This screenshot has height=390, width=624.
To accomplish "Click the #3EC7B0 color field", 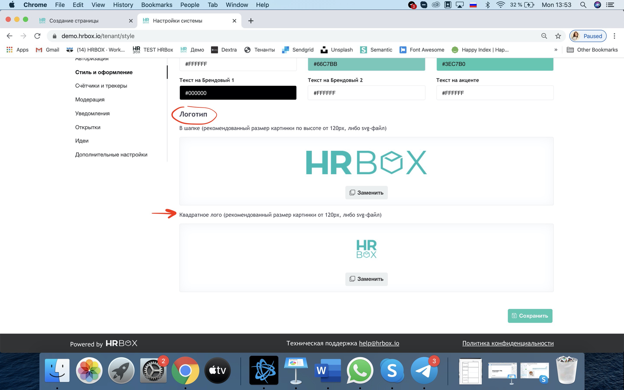I will coord(495,64).
